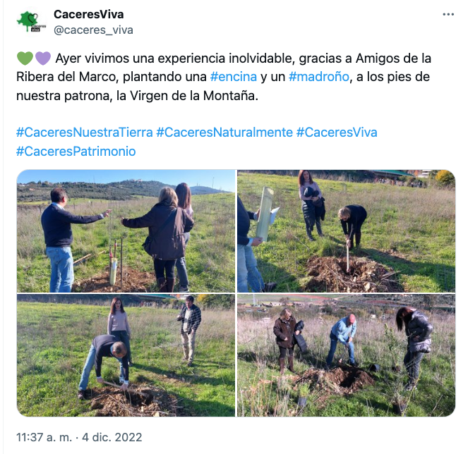The width and height of the screenshot is (468, 454).
Task: Click the words Virgen de la Montaña
Action: [x=194, y=96]
